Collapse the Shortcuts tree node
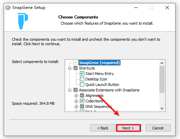Viewport: 180px width, 139px height. 70,68
